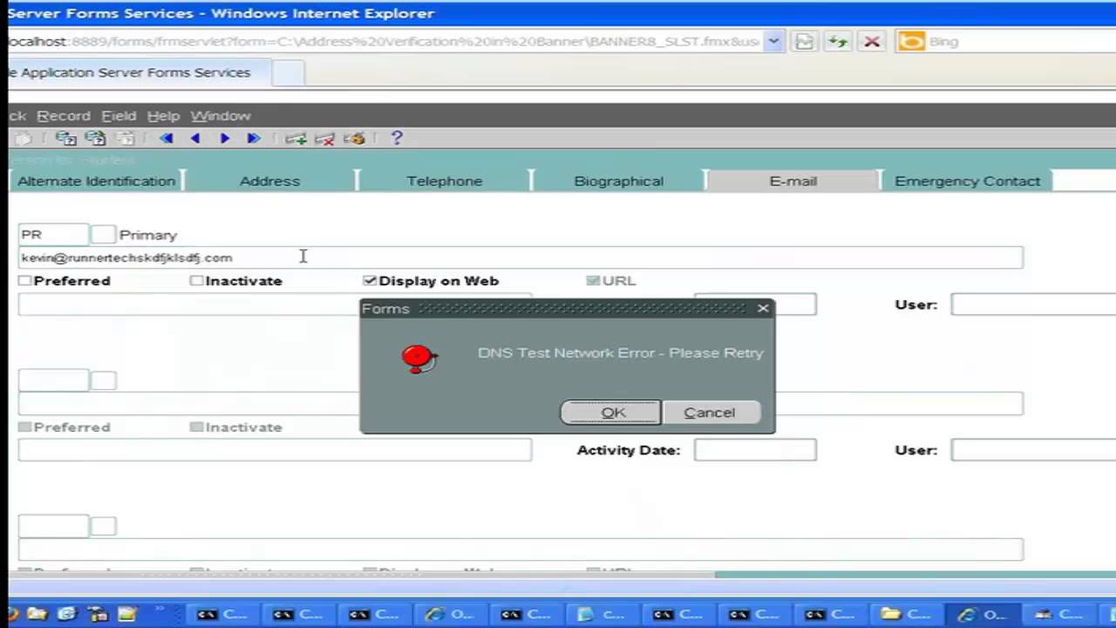1116x628 pixels.
Task: Jump to next block double-arrow icon
Action: (253, 138)
